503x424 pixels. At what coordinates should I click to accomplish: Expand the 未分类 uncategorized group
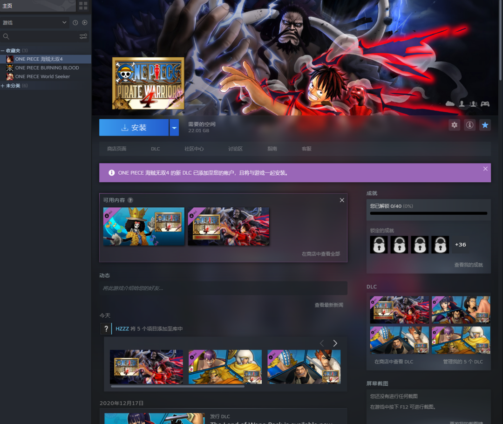3,86
